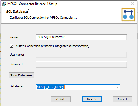The width and height of the screenshot is (138, 106).
Task: Cancel the setup wizard
Action: 123,99
